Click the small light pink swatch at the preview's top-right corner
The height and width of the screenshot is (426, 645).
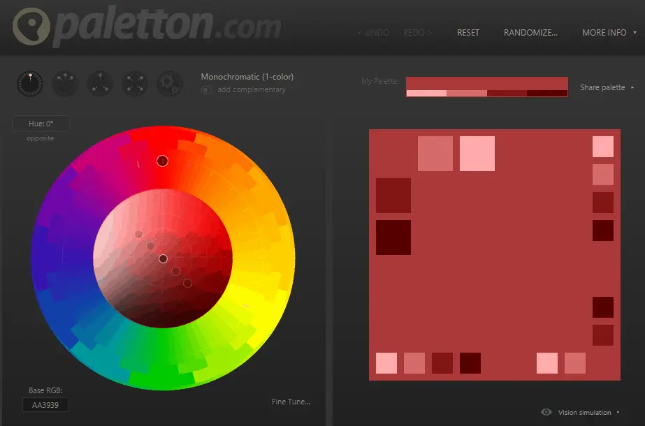[x=603, y=147]
